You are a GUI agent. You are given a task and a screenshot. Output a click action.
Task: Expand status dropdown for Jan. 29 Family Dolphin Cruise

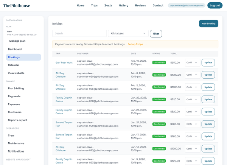tap(192, 100)
